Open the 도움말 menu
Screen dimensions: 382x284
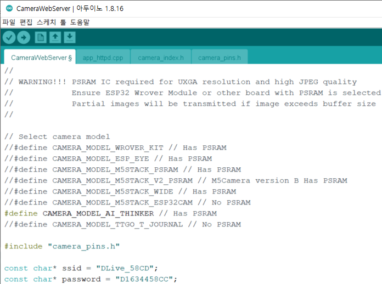[x=80, y=22]
